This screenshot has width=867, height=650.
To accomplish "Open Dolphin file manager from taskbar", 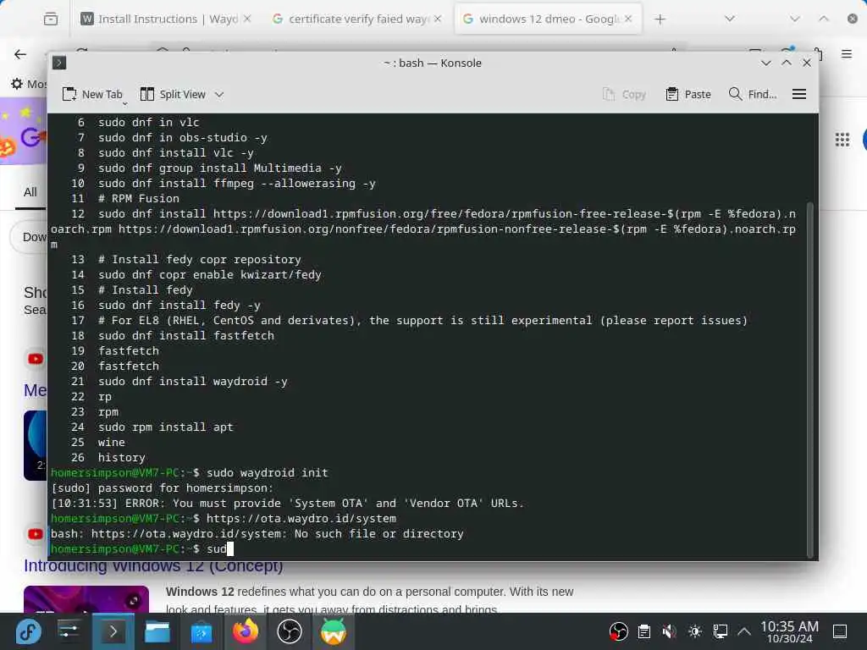I will 157,631.
